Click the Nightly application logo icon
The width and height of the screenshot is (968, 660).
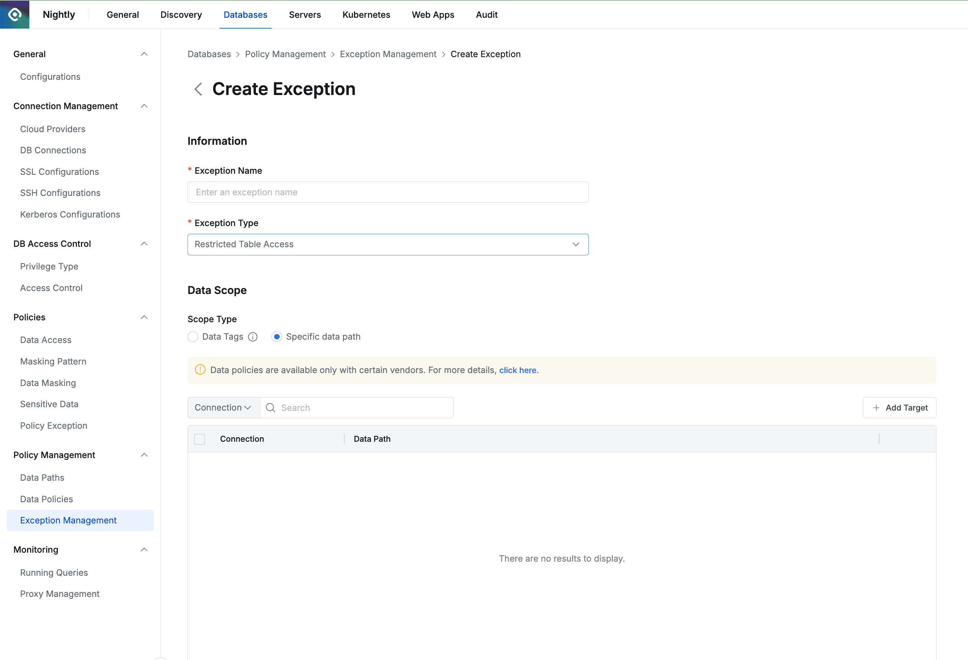pos(14,14)
